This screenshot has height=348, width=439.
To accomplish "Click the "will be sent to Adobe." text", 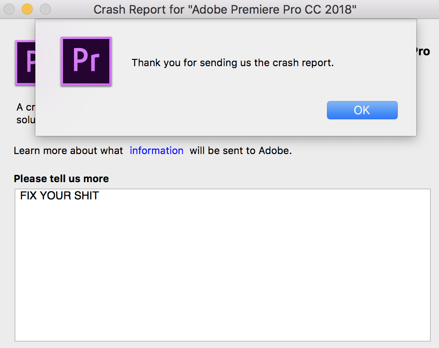I will pyautogui.click(x=240, y=150).
